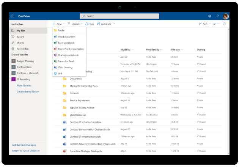Click the Contoso IT Infrastructure.docx Word icon
Viewport: 239px width, 167px height.
64,122
